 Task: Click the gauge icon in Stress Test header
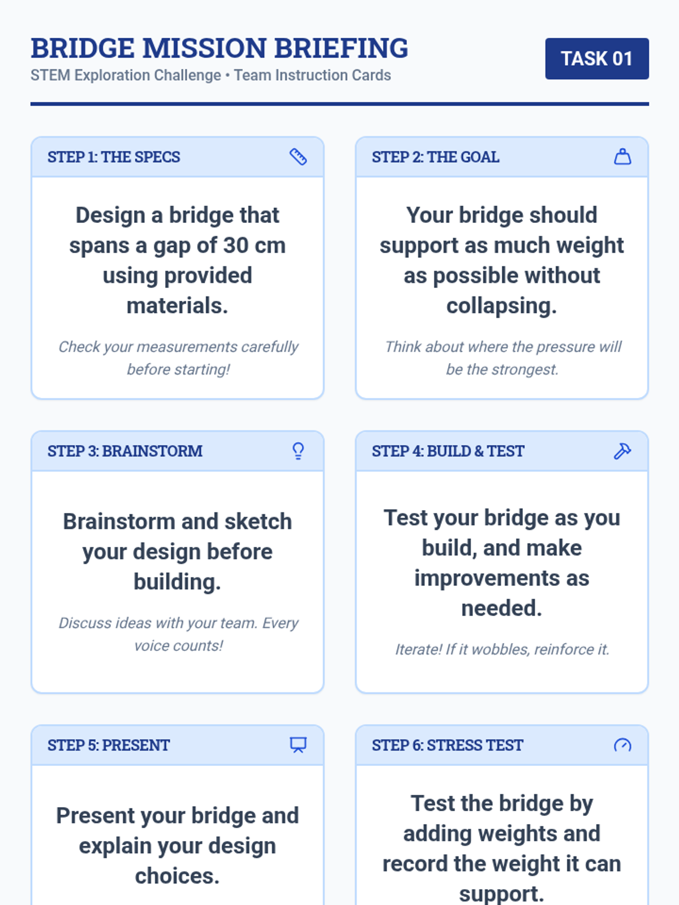pos(622,745)
